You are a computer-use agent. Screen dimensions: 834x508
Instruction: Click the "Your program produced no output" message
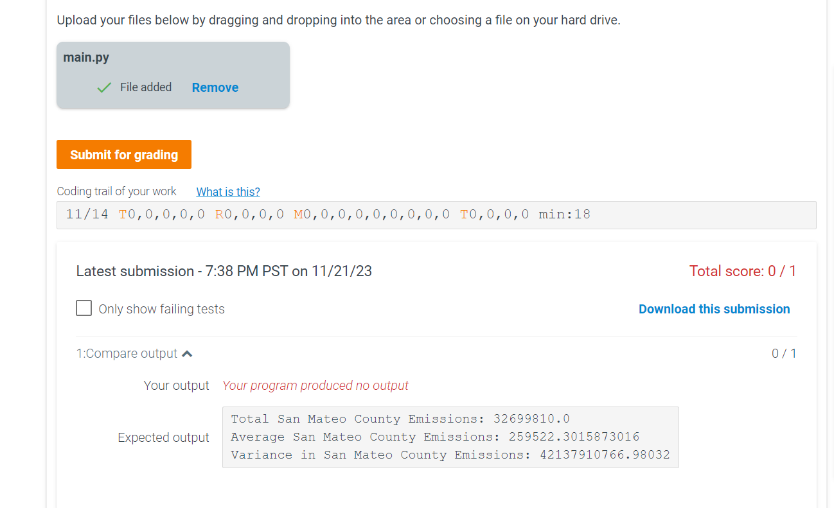pyautogui.click(x=315, y=385)
